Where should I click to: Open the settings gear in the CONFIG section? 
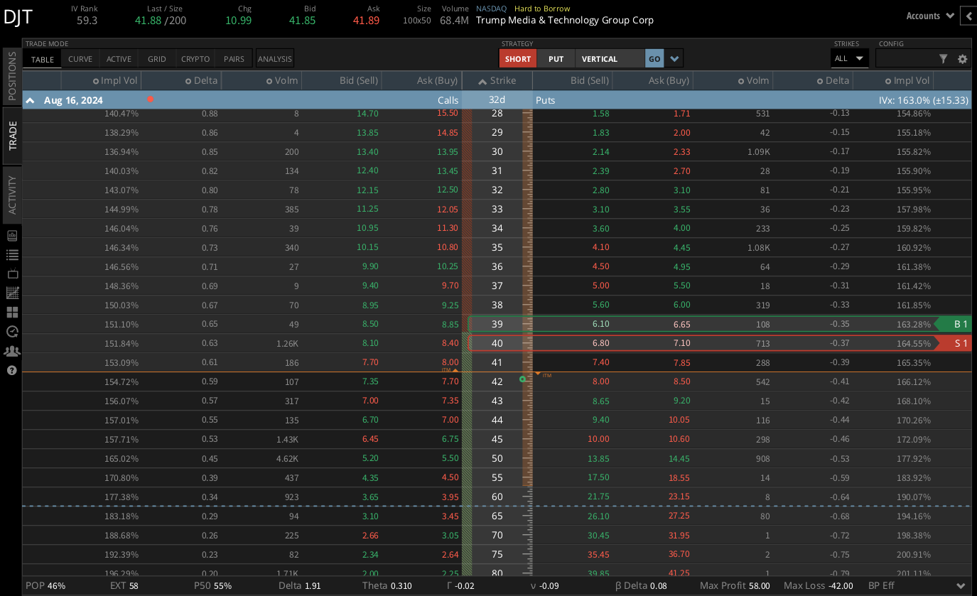click(962, 59)
